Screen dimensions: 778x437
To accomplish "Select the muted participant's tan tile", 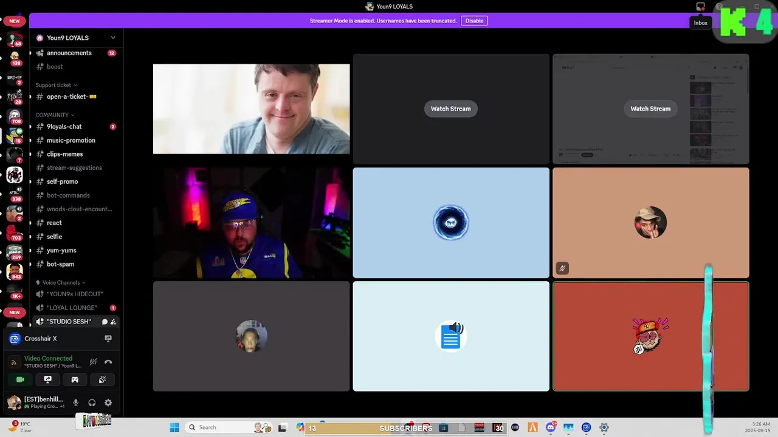I will click(650, 223).
